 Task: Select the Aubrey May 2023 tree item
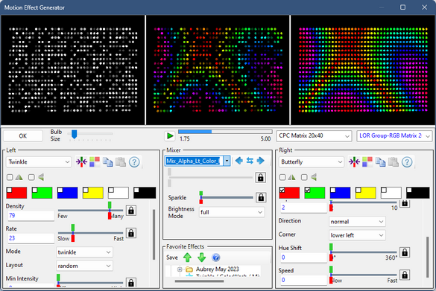point(217,269)
